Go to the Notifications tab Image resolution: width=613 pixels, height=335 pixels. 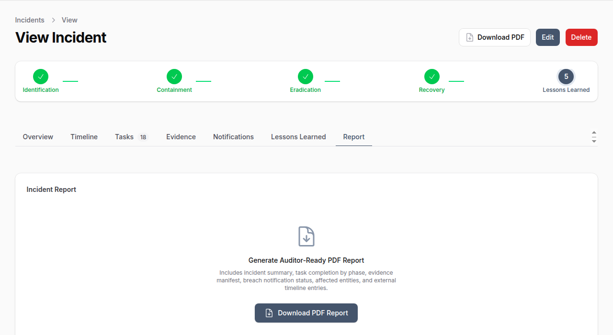[x=233, y=137]
